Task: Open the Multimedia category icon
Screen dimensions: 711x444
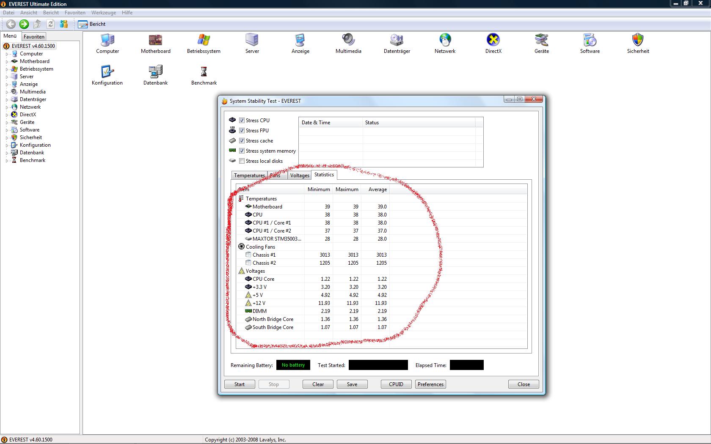Action: coord(348,40)
